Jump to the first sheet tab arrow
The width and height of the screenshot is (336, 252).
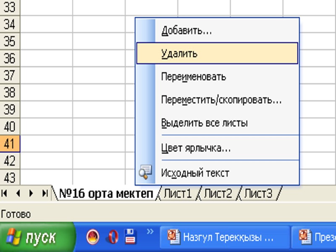pos(5,193)
